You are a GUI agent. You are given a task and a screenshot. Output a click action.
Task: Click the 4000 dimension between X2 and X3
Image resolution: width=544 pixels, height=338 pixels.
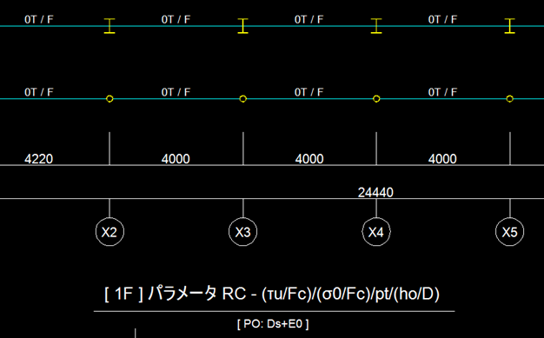(176, 159)
